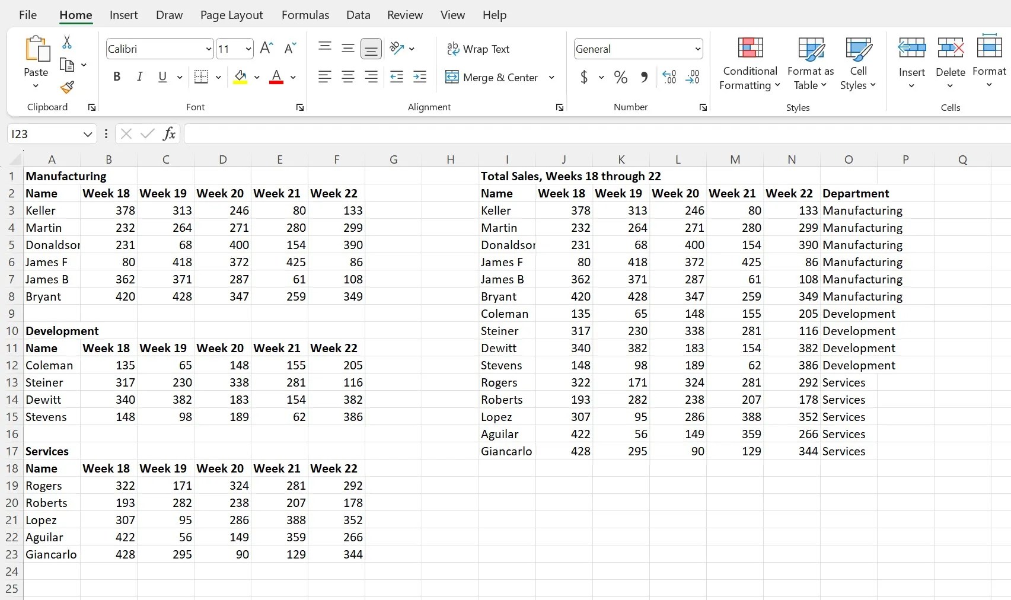
Task: Open the border style dropdown arrow
Action: pyautogui.click(x=218, y=77)
